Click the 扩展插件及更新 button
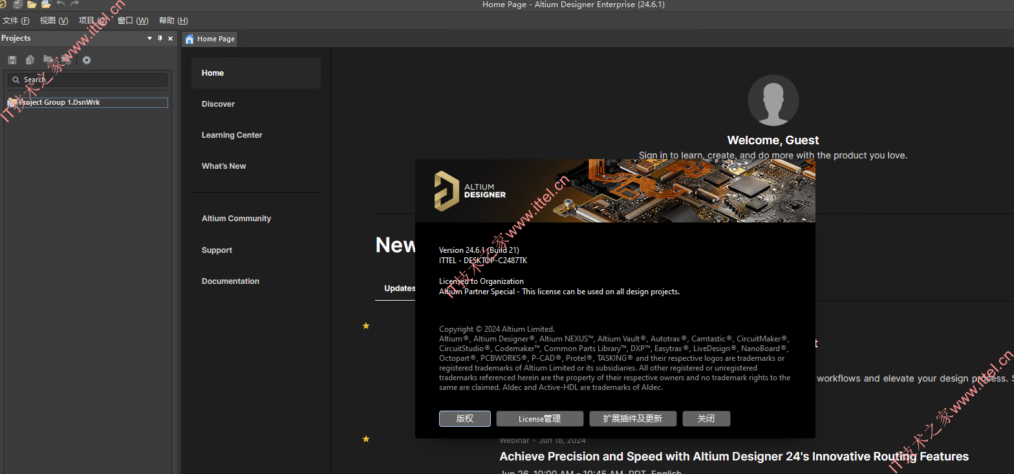The height and width of the screenshot is (474, 1014). click(633, 418)
